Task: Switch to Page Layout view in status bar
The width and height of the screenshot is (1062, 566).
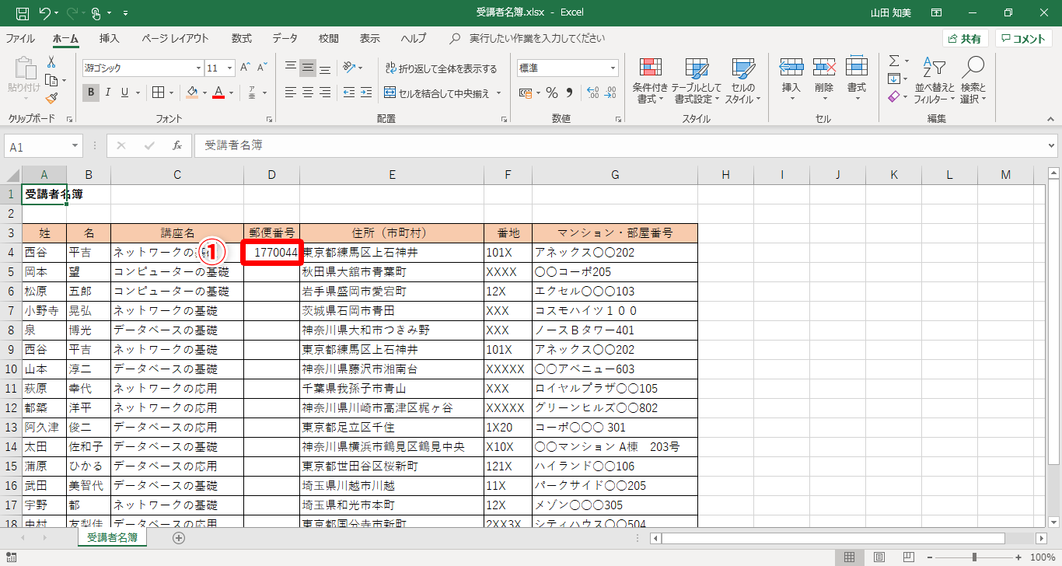Action: click(879, 557)
